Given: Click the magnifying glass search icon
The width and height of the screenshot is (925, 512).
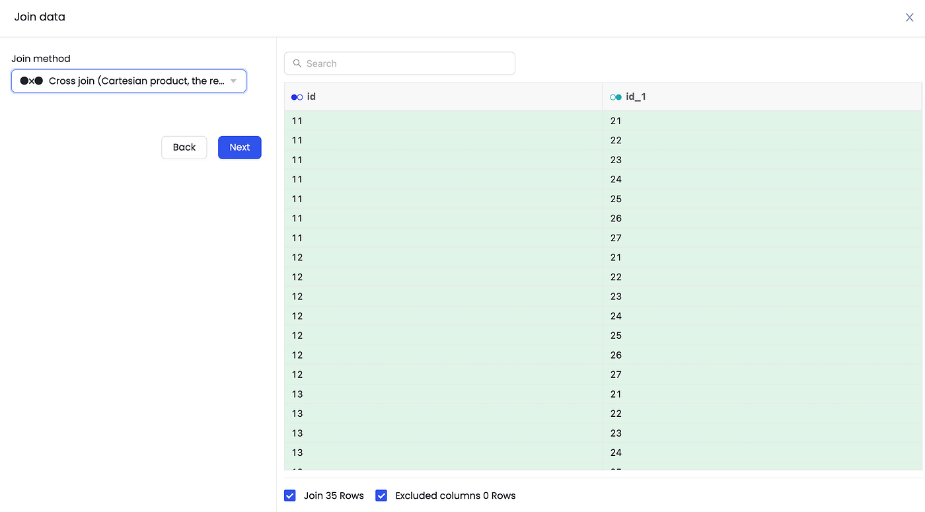Looking at the screenshot, I should click(297, 63).
